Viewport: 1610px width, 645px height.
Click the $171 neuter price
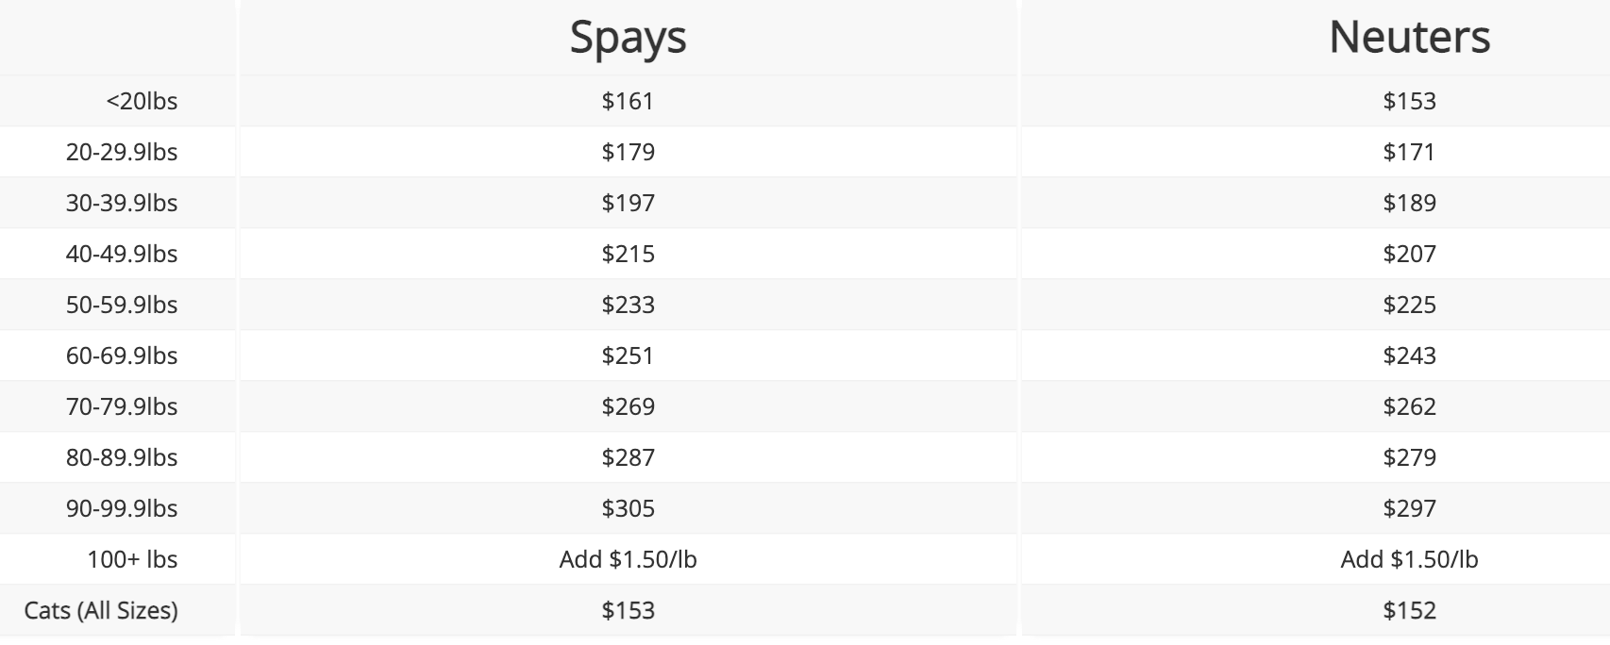1409,152
